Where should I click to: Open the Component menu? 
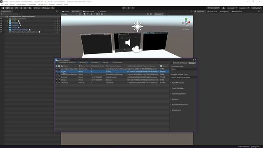[32, 5]
